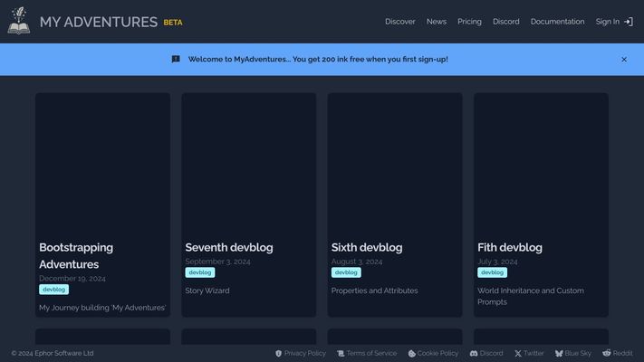The height and width of the screenshot is (362, 644).
Task: Go to the News menu item
Action: point(437,22)
